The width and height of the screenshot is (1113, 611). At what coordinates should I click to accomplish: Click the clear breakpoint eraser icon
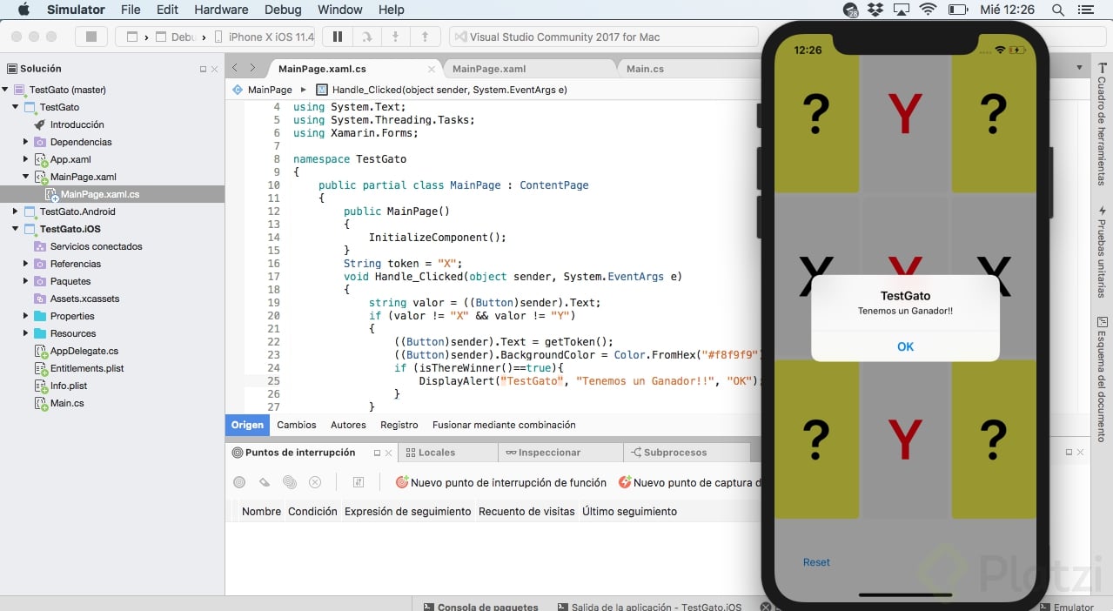265,482
